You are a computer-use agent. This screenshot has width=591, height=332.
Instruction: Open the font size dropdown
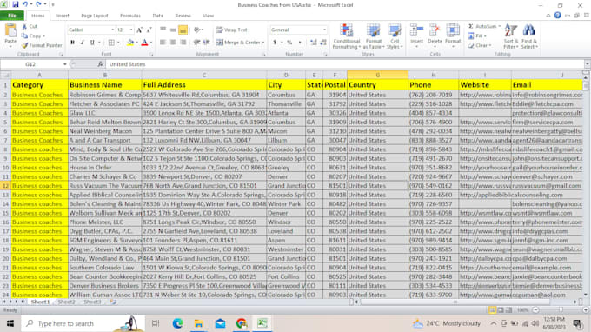131,30
